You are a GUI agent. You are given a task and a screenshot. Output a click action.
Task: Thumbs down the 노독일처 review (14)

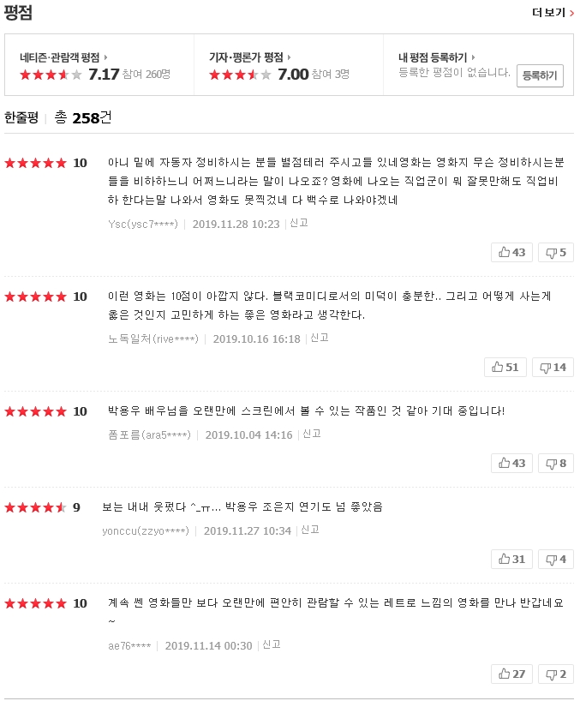[553, 367]
